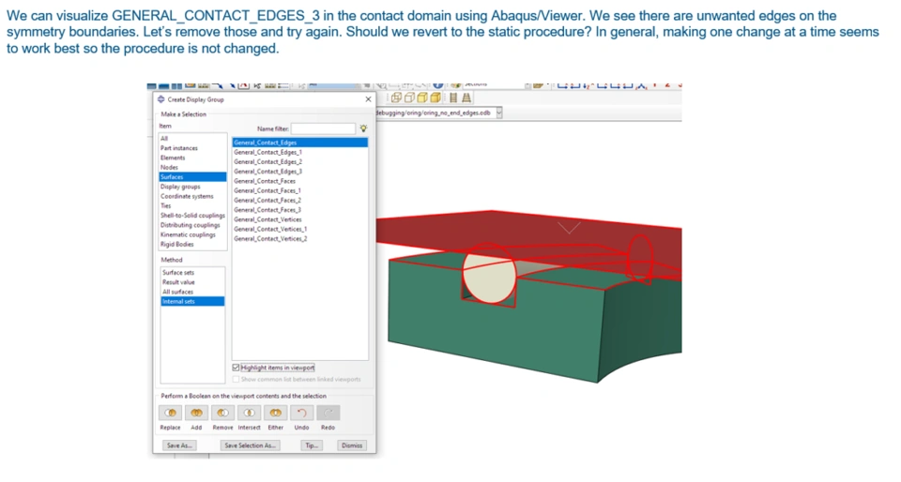Click the Save Selection As... button
Viewport: 901px width, 482px height.
[250, 445]
